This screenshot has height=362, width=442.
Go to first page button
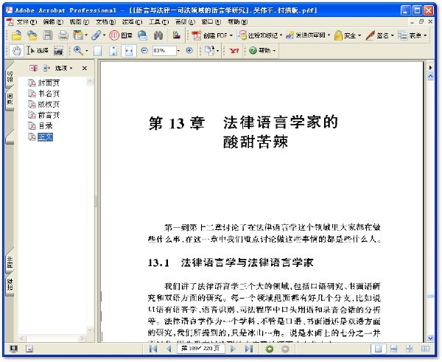(x=153, y=349)
